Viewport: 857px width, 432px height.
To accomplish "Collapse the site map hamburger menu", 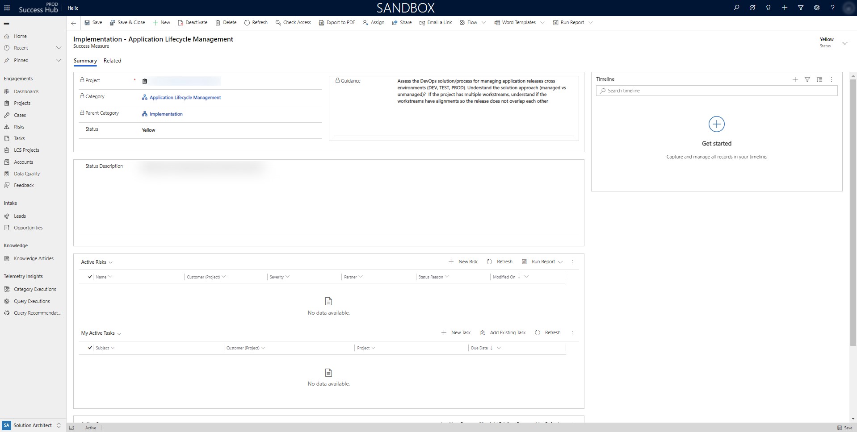I will click(x=6, y=23).
